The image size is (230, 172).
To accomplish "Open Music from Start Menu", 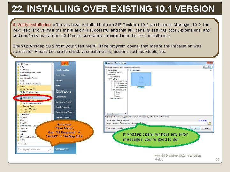I will click(58, 85).
